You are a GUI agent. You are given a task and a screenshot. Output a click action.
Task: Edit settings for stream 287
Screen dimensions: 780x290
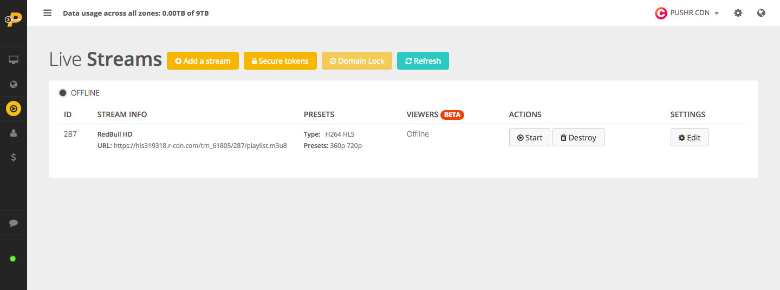click(x=690, y=137)
